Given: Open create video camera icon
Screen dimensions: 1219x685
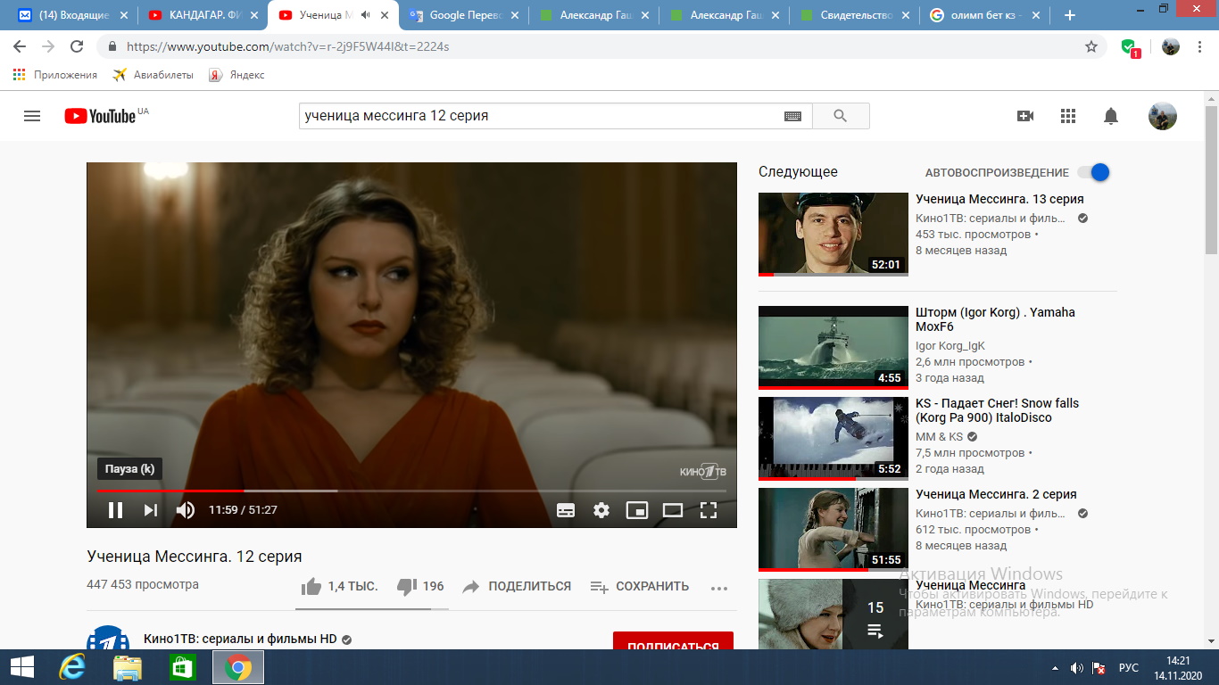Looking at the screenshot, I should tap(1025, 116).
